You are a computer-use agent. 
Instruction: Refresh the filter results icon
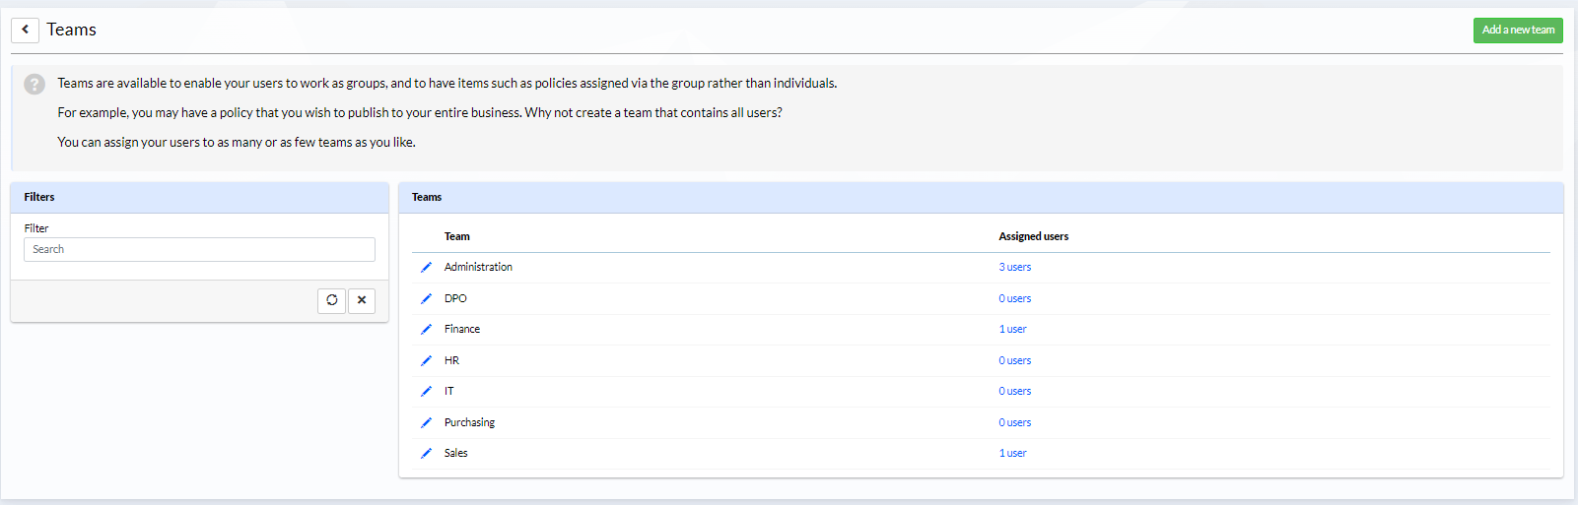331,300
